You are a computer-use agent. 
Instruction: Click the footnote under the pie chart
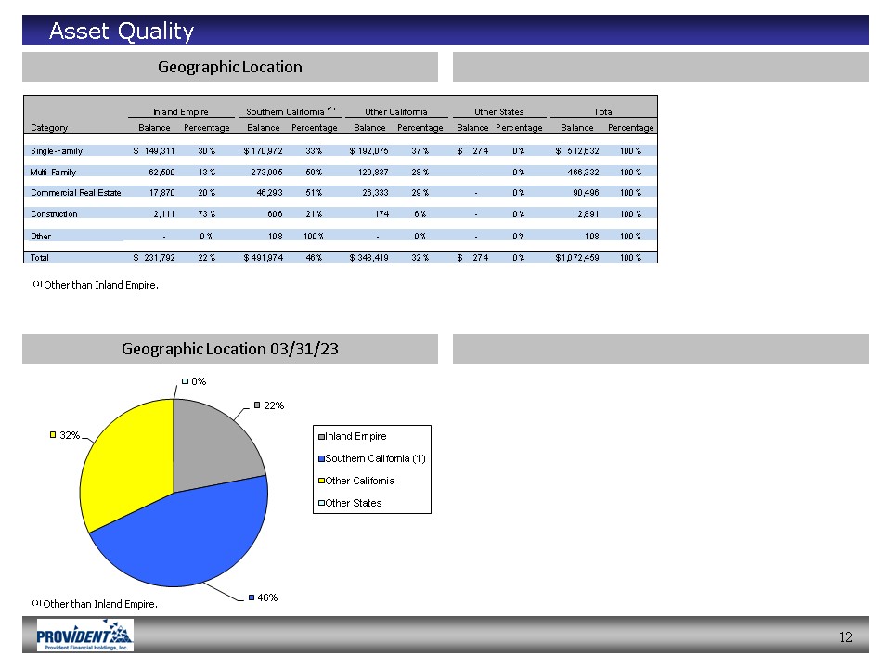[99, 604]
